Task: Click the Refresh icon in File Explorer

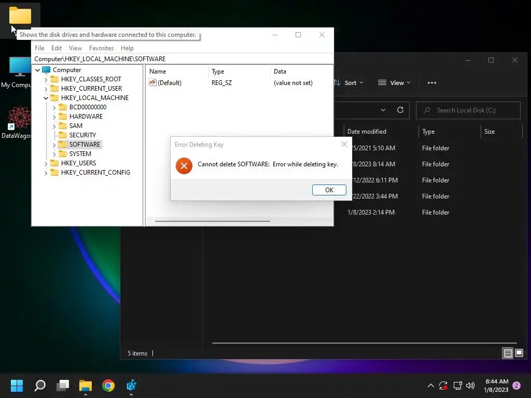Action: click(x=400, y=110)
